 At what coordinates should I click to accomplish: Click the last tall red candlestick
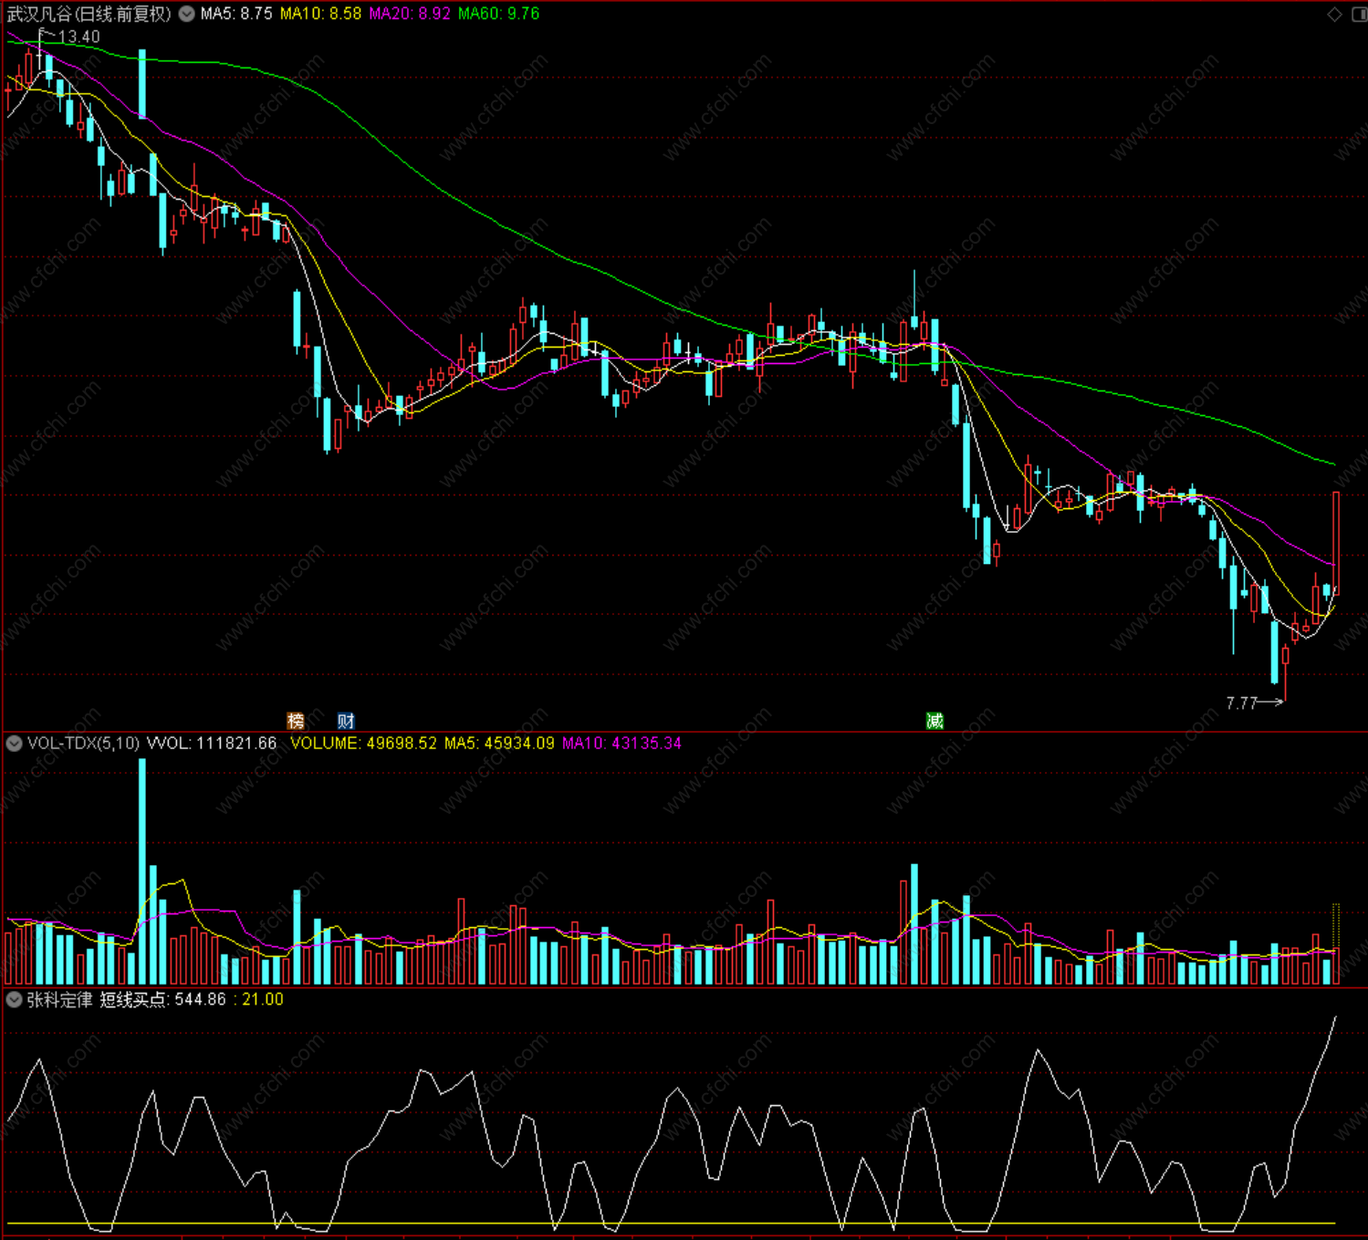(x=1336, y=543)
